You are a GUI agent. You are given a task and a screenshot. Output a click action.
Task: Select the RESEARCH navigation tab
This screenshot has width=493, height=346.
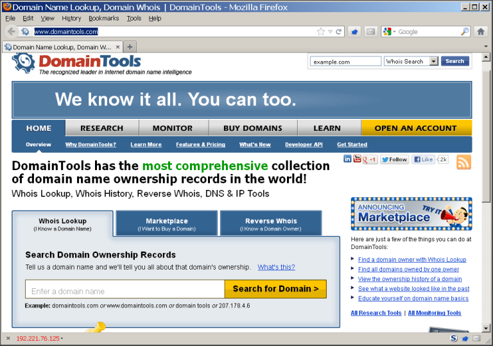(x=102, y=128)
